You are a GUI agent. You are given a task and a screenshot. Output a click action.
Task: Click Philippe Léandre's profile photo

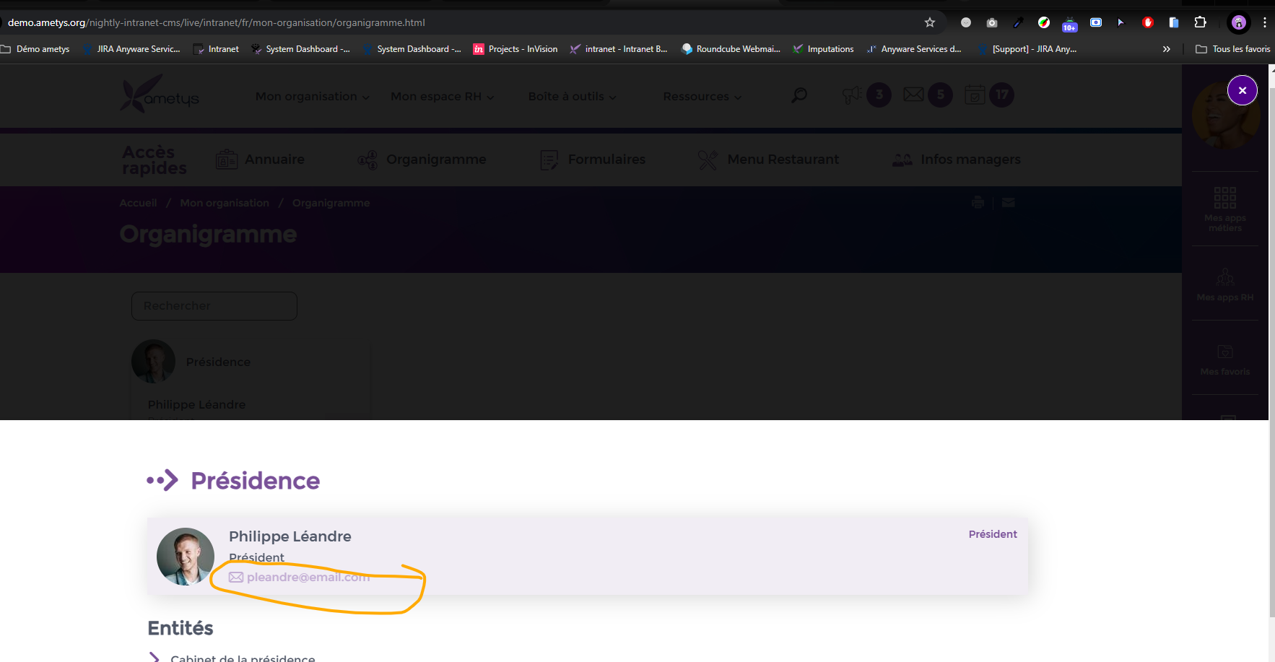(x=186, y=556)
